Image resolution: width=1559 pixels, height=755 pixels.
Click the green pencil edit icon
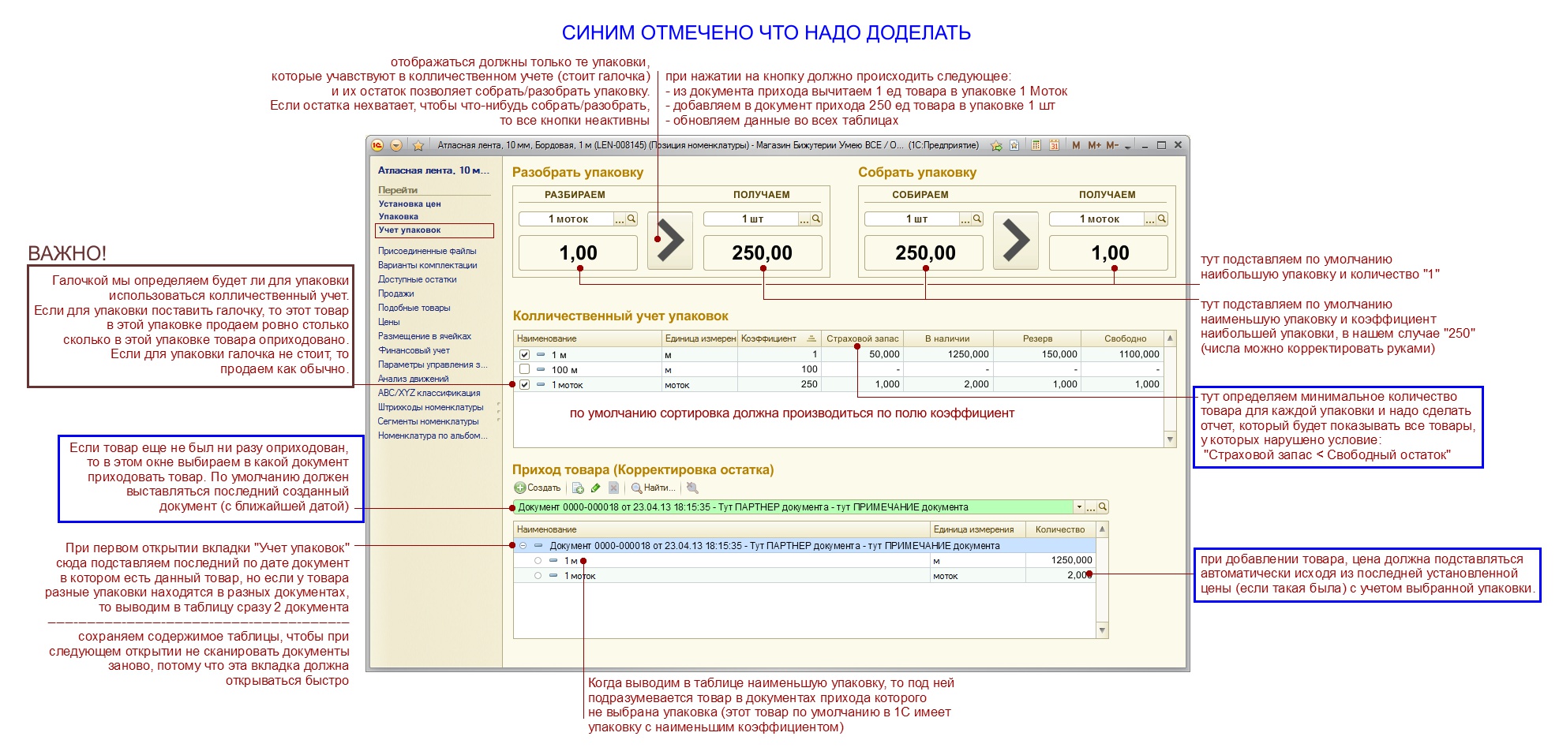(595, 488)
